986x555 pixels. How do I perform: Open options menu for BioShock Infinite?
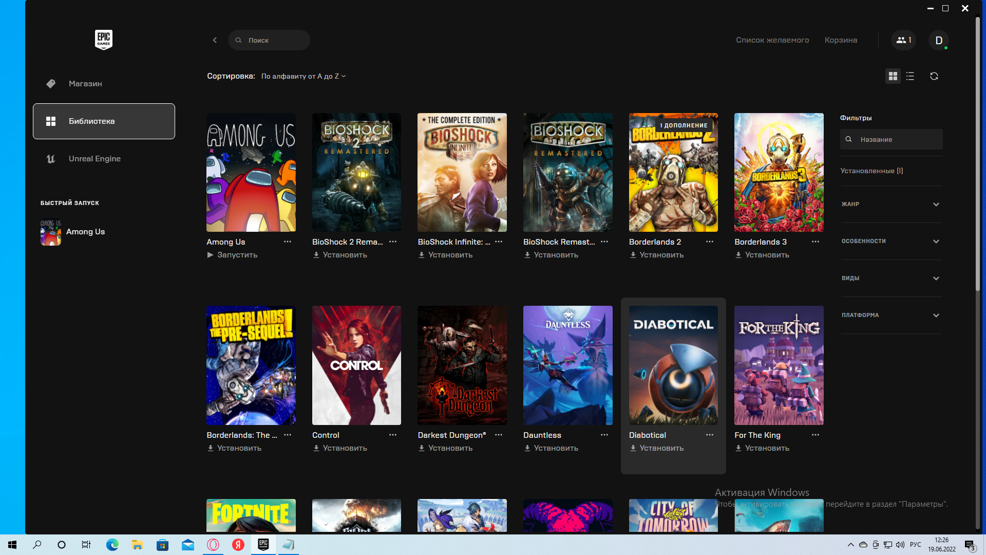click(499, 242)
